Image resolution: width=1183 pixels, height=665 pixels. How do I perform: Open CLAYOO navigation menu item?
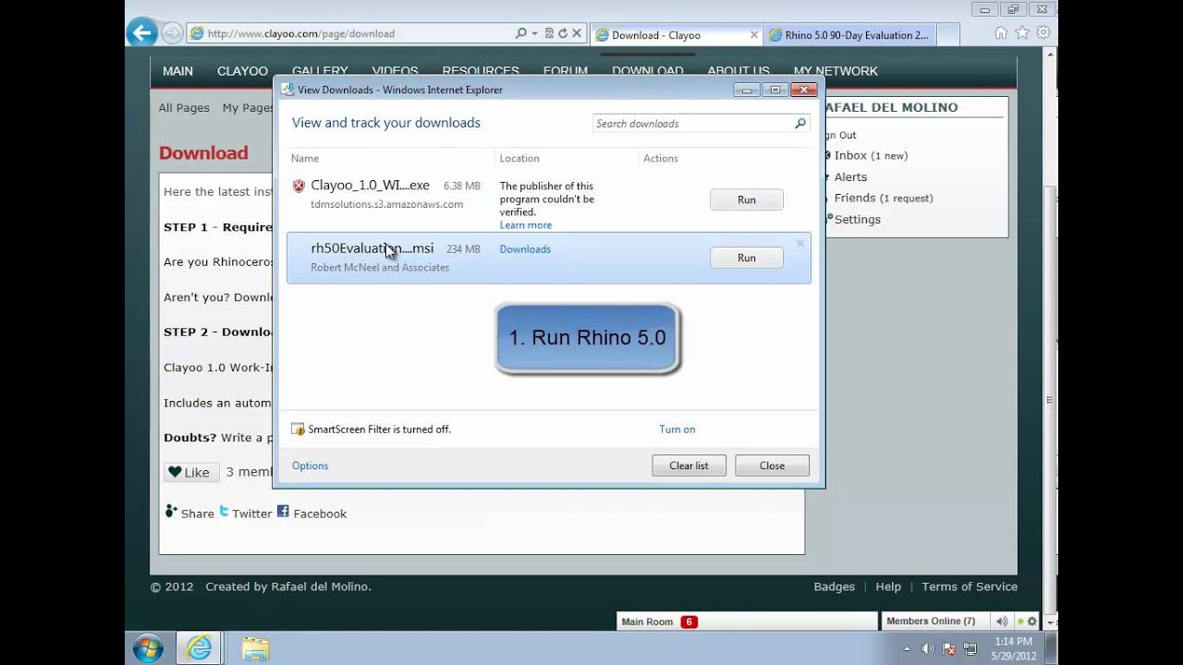tap(242, 71)
